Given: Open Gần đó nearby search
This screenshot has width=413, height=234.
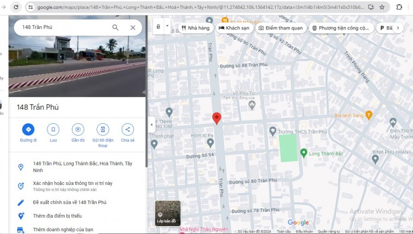Looking at the screenshot, I should click(78, 129).
